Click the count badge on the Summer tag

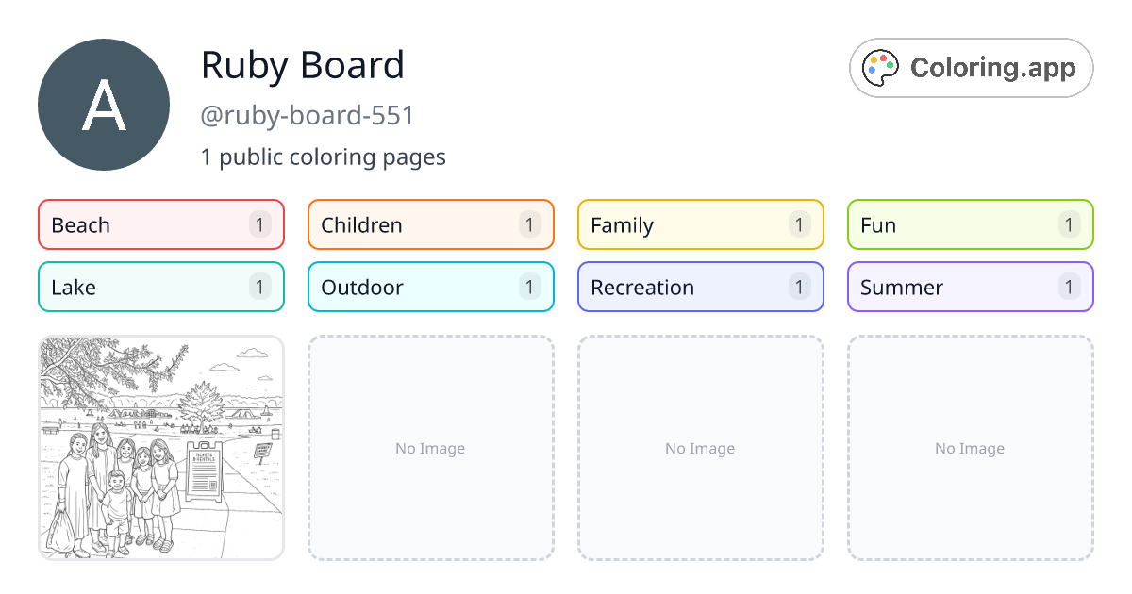click(1069, 287)
